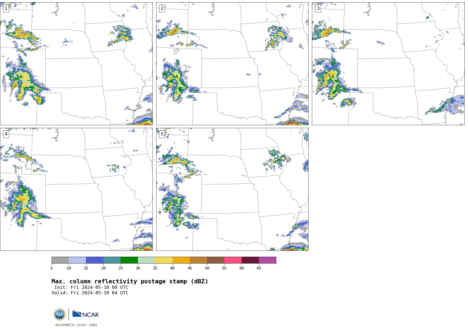Select the blue 15-20 dBZ swatch
This screenshot has width=468, height=329.
pyautogui.click(x=95, y=260)
